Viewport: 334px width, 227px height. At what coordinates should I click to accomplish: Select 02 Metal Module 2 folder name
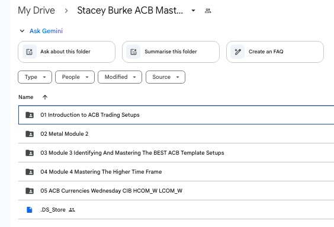tap(65, 134)
